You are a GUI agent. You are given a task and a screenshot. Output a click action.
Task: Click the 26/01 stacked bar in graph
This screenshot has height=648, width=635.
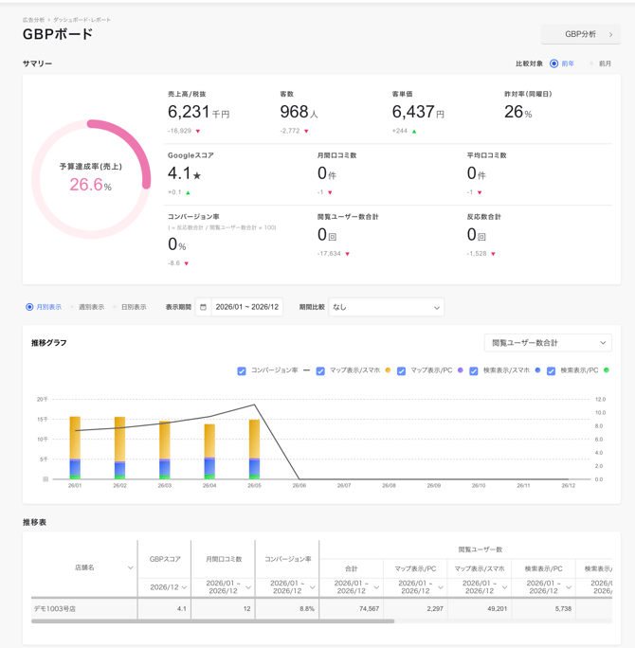click(75, 448)
